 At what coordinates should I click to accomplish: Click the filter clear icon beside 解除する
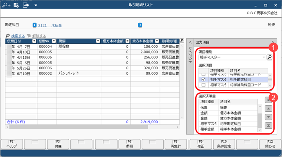(29, 35)
